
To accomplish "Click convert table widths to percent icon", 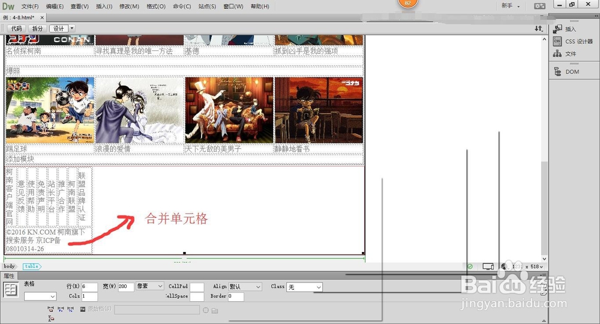I will click(70, 309).
